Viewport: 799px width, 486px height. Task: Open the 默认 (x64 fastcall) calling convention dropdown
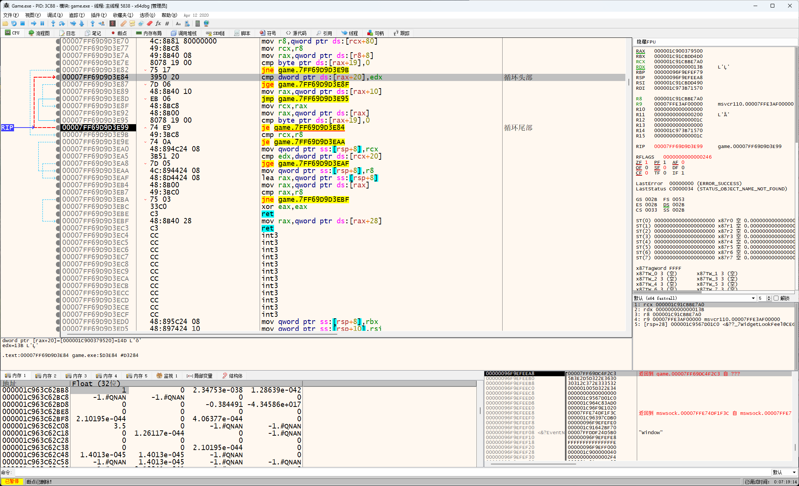[753, 298]
